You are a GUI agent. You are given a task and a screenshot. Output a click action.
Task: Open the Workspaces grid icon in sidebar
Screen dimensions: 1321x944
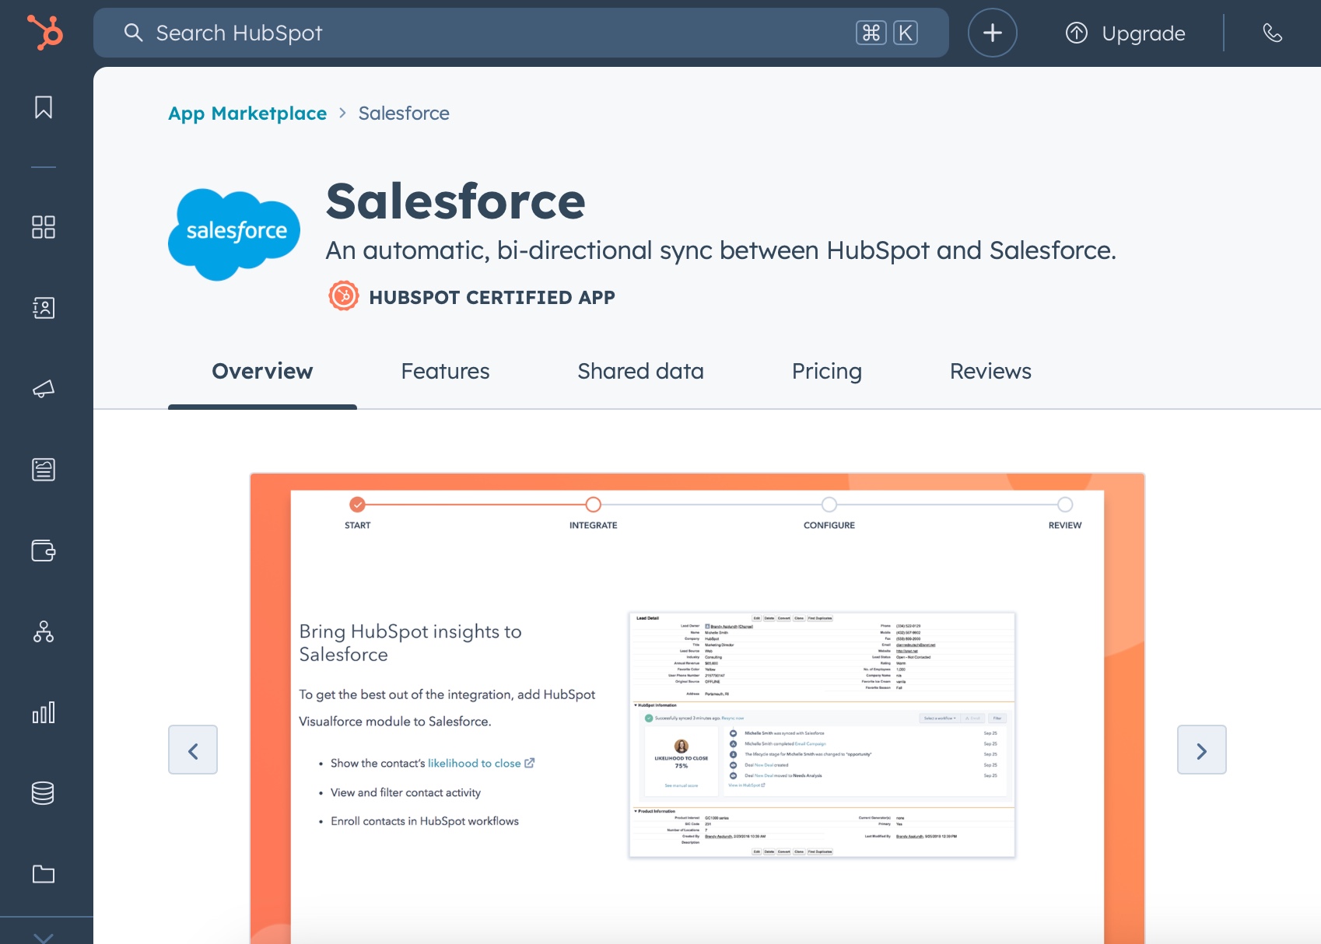coord(43,228)
